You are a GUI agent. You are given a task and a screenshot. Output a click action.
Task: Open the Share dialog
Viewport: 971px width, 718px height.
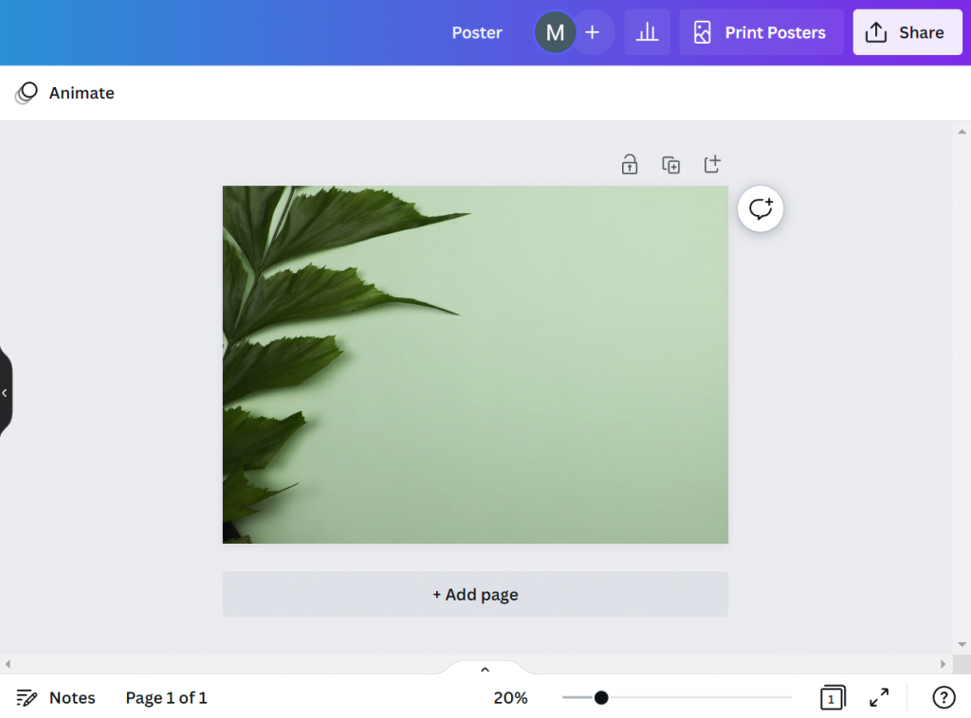coord(907,31)
